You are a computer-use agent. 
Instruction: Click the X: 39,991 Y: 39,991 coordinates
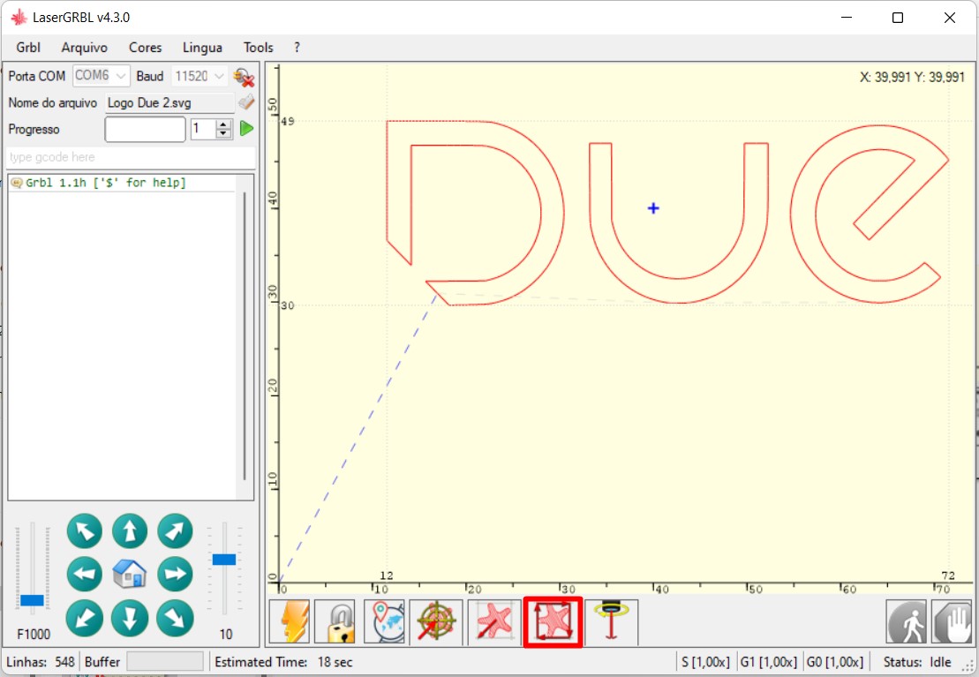[912, 78]
